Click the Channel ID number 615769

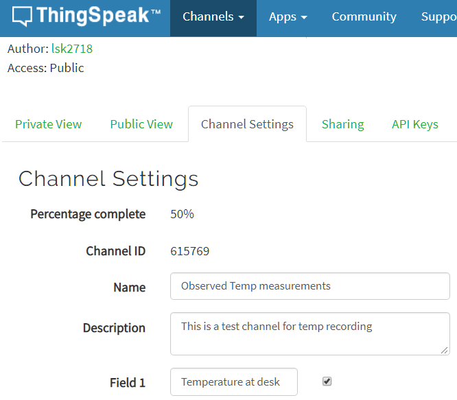[x=189, y=251]
